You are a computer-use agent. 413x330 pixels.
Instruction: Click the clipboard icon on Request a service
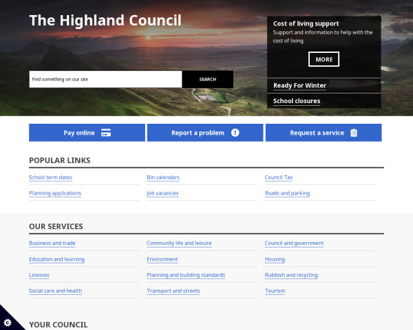[x=353, y=133]
